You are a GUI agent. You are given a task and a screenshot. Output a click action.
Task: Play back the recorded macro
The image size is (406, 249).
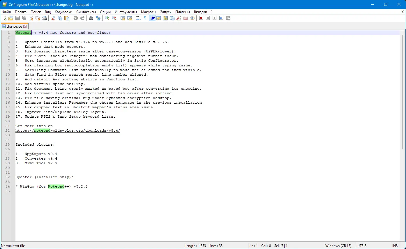coord(215,18)
